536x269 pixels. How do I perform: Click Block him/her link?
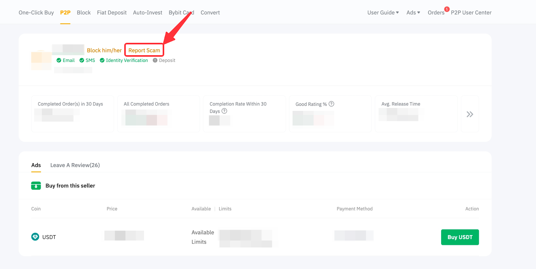click(x=104, y=50)
